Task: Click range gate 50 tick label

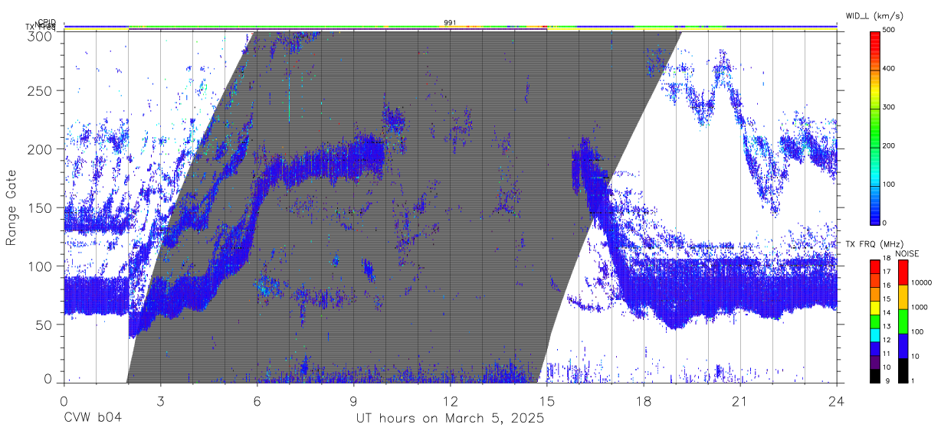Action: click(x=45, y=325)
